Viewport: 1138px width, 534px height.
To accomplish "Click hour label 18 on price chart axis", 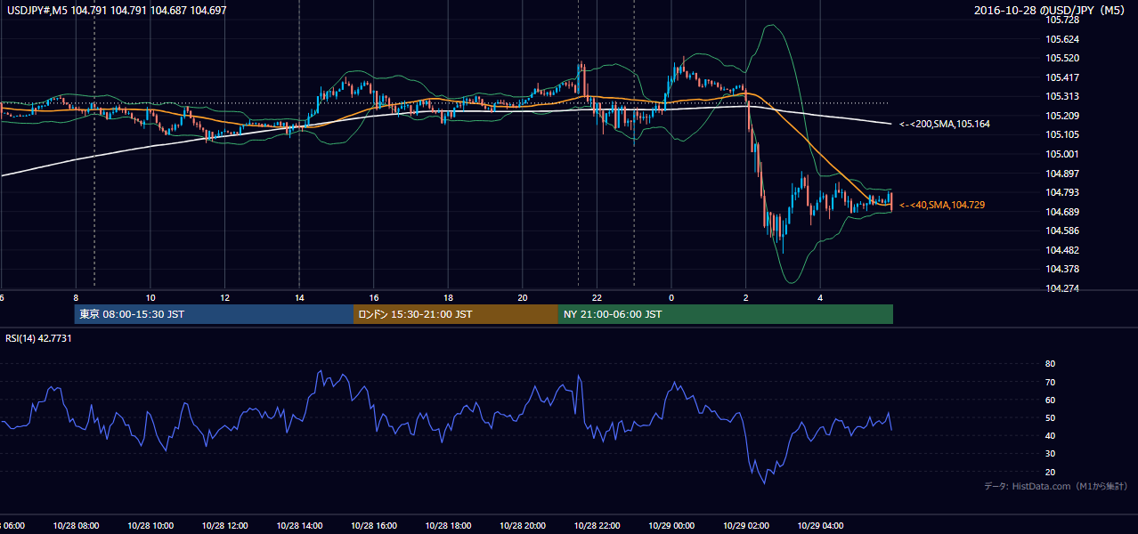I will coord(448,297).
